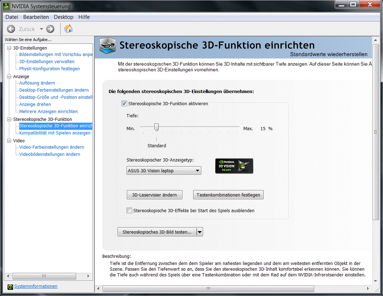Collapse the Video tree node
This screenshot has width=383, height=296.
(x=9, y=141)
